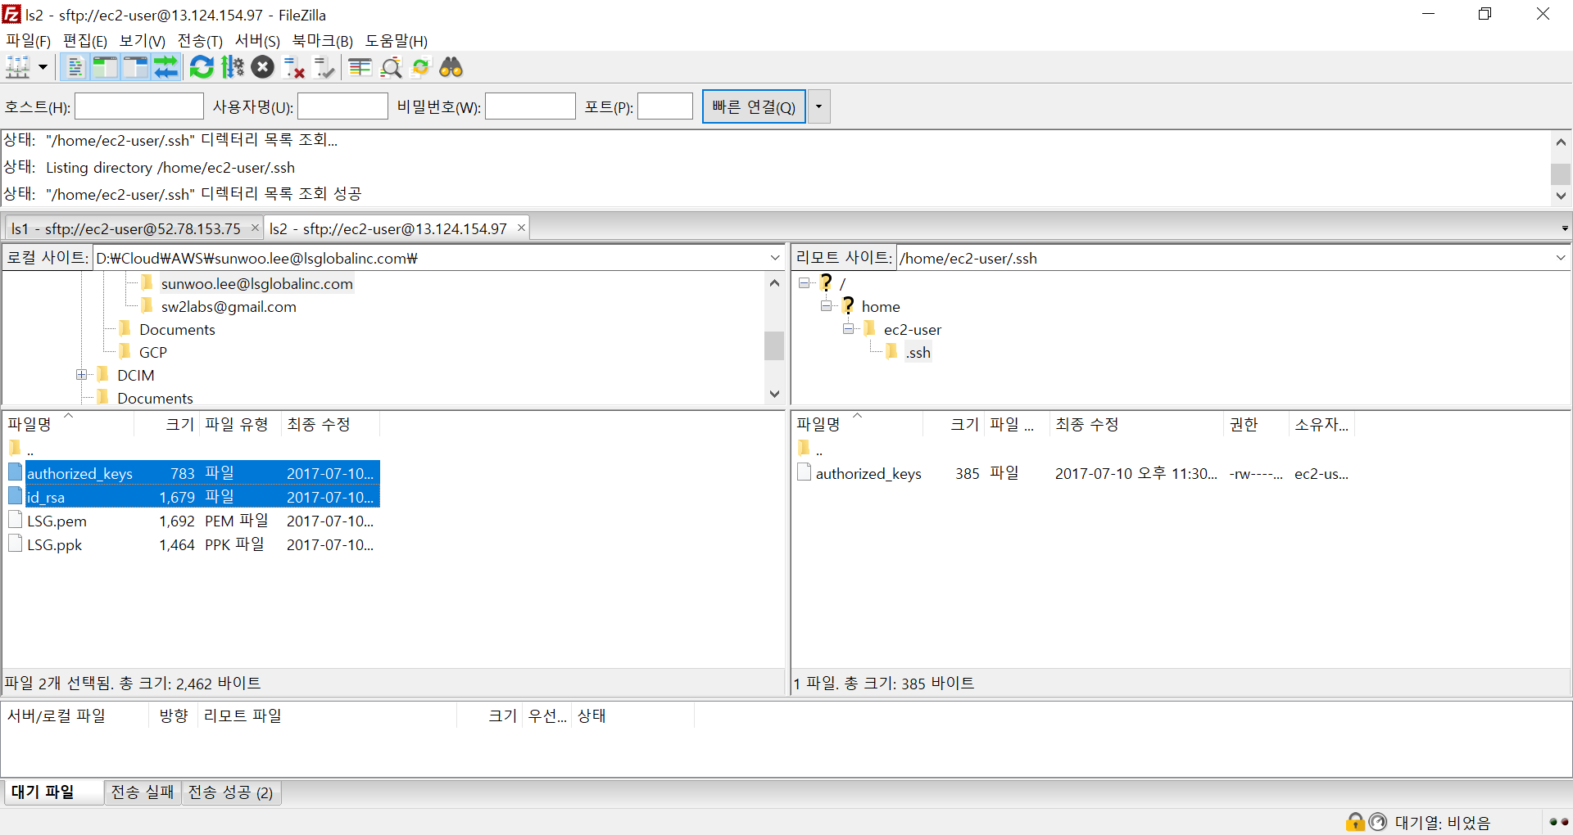The image size is (1573, 835).
Task: Toggle directory comparison
Action: (x=391, y=67)
